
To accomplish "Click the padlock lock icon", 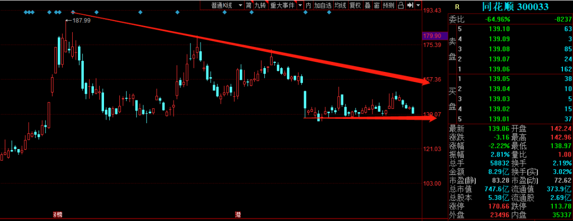I will pos(401,5).
